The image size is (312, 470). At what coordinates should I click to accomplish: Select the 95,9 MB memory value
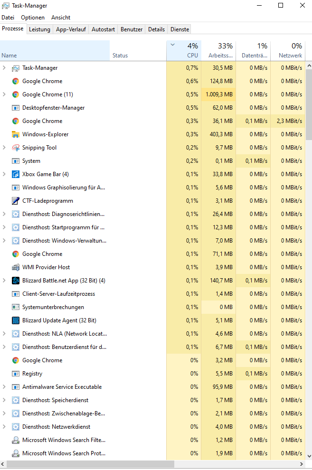coord(223,387)
